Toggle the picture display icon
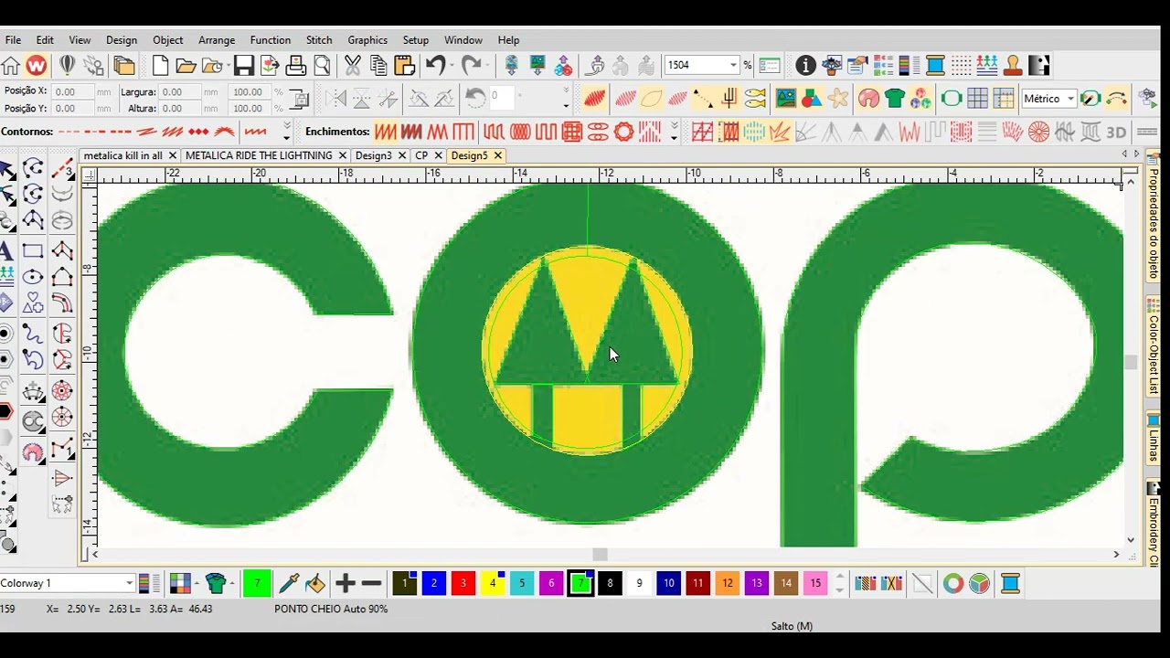 click(786, 98)
